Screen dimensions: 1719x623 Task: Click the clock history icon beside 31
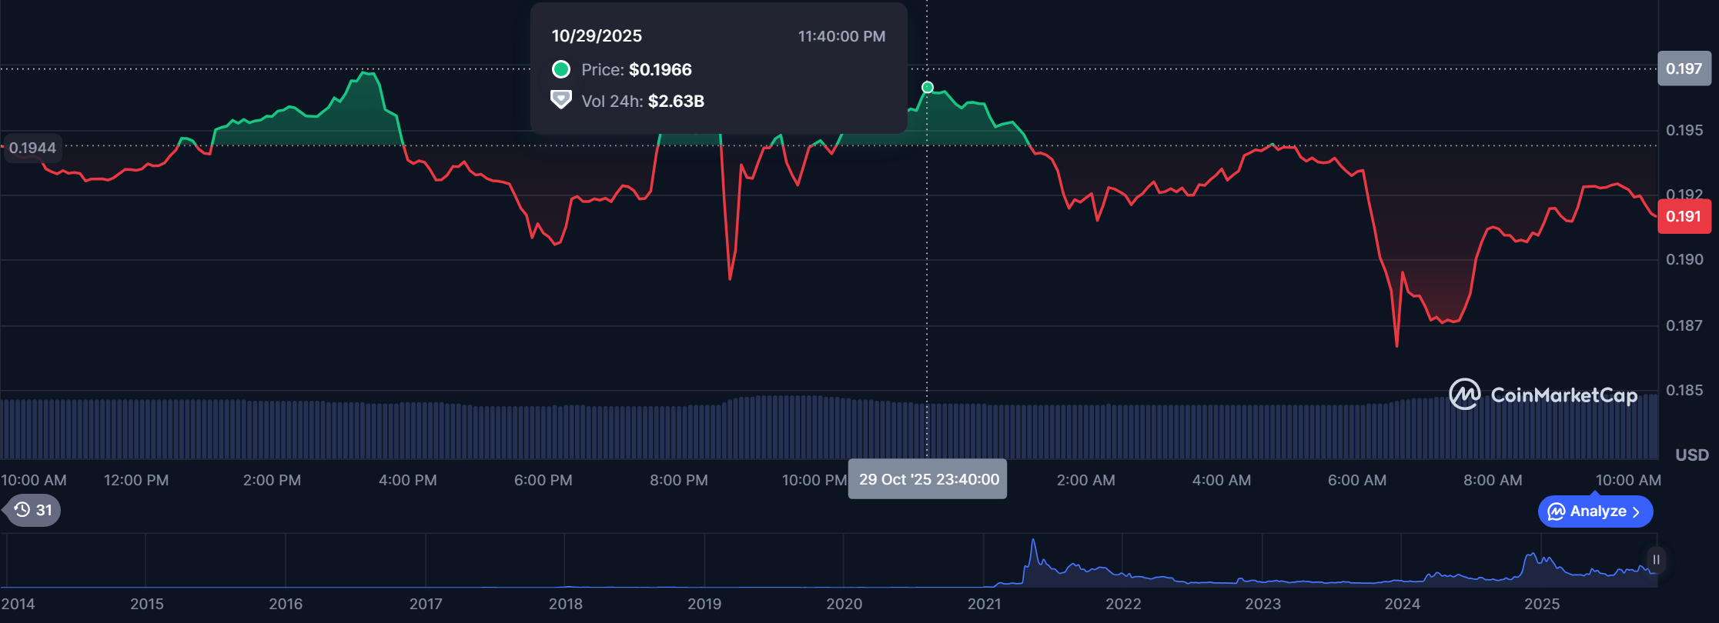[x=22, y=510]
